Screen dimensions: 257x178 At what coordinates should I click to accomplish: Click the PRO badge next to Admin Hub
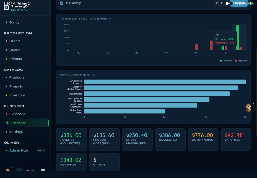[x=41, y=150]
